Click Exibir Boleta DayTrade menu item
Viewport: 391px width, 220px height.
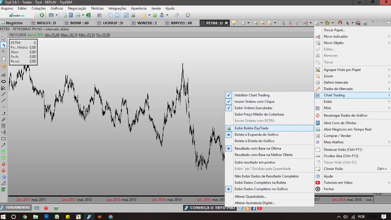[269, 128]
